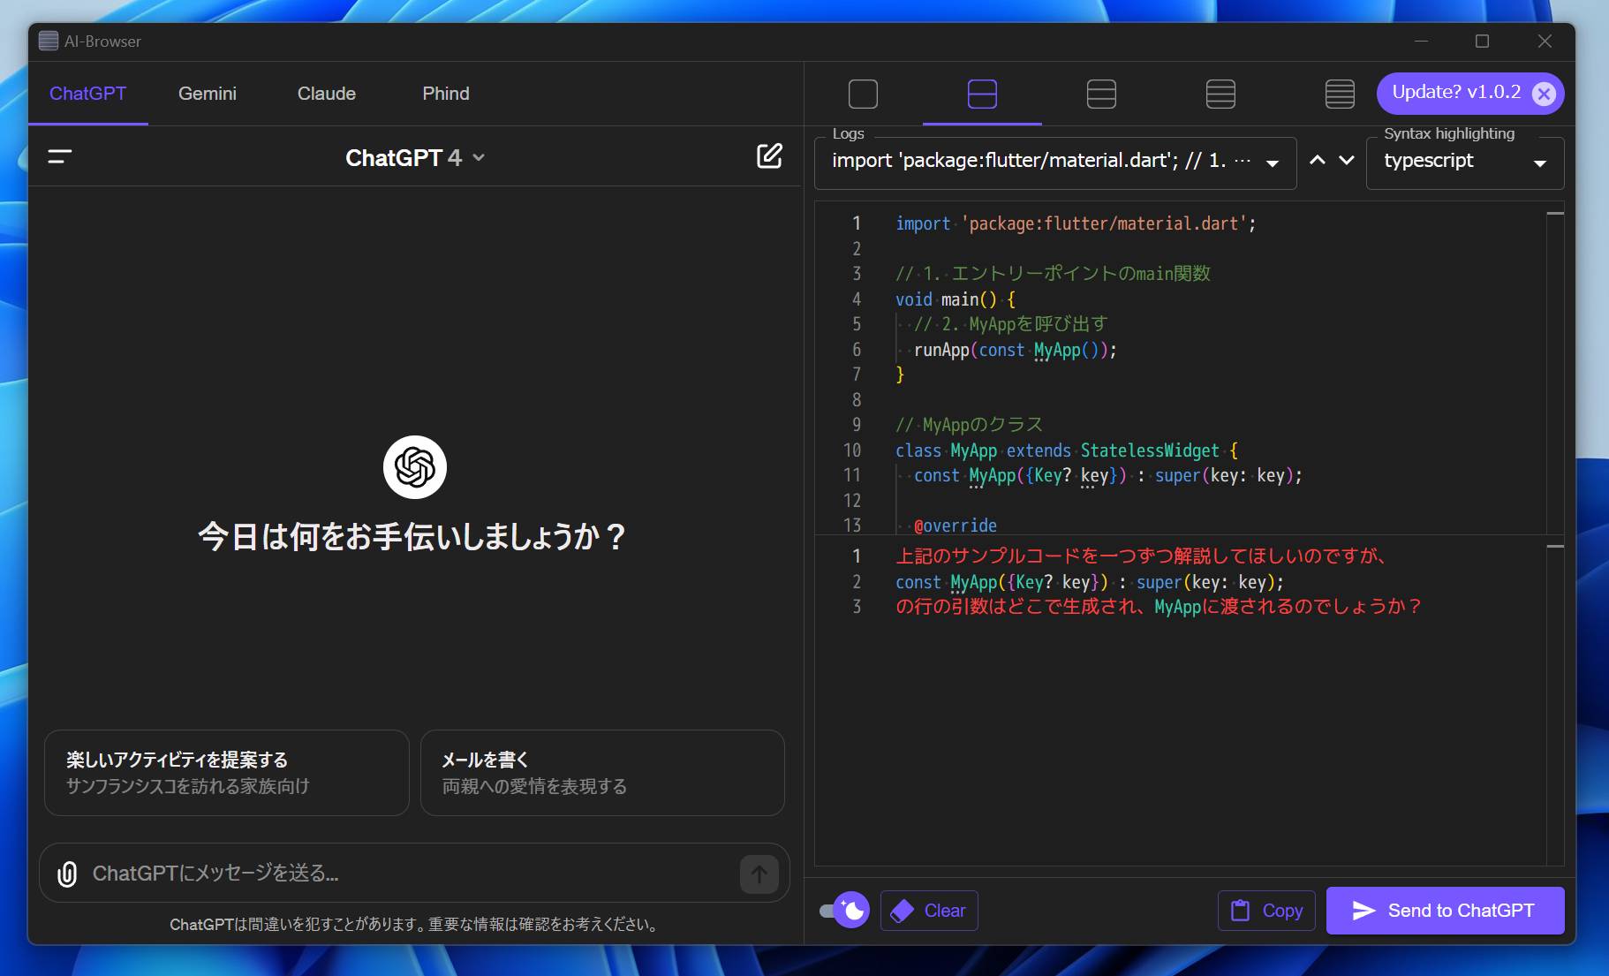Click the // MyAppのクラス comment line
This screenshot has height=976, width=1609.
(969, 425)
